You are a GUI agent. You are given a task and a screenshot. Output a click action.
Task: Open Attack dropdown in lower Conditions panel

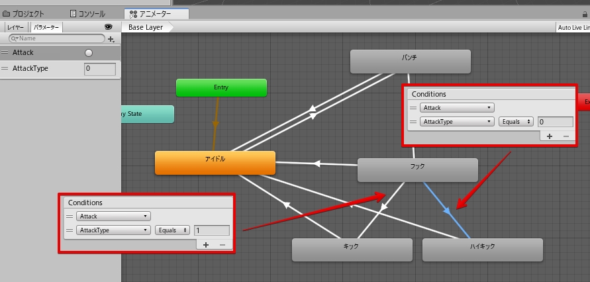tap(113, 216)
